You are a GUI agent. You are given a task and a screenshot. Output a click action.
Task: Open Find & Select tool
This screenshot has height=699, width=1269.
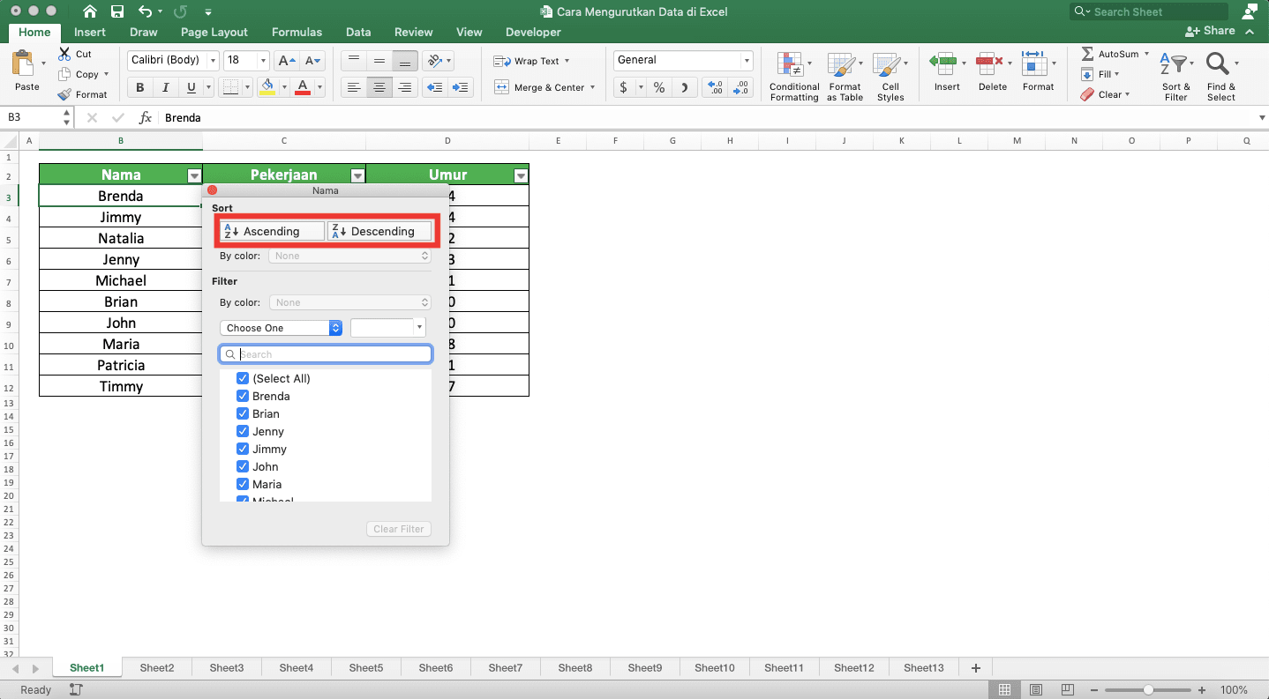(1221, 76)
